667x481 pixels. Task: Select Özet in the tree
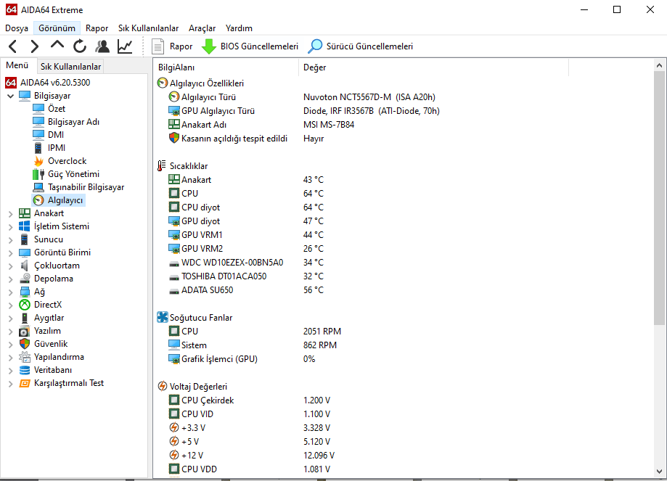coord(57,108)
